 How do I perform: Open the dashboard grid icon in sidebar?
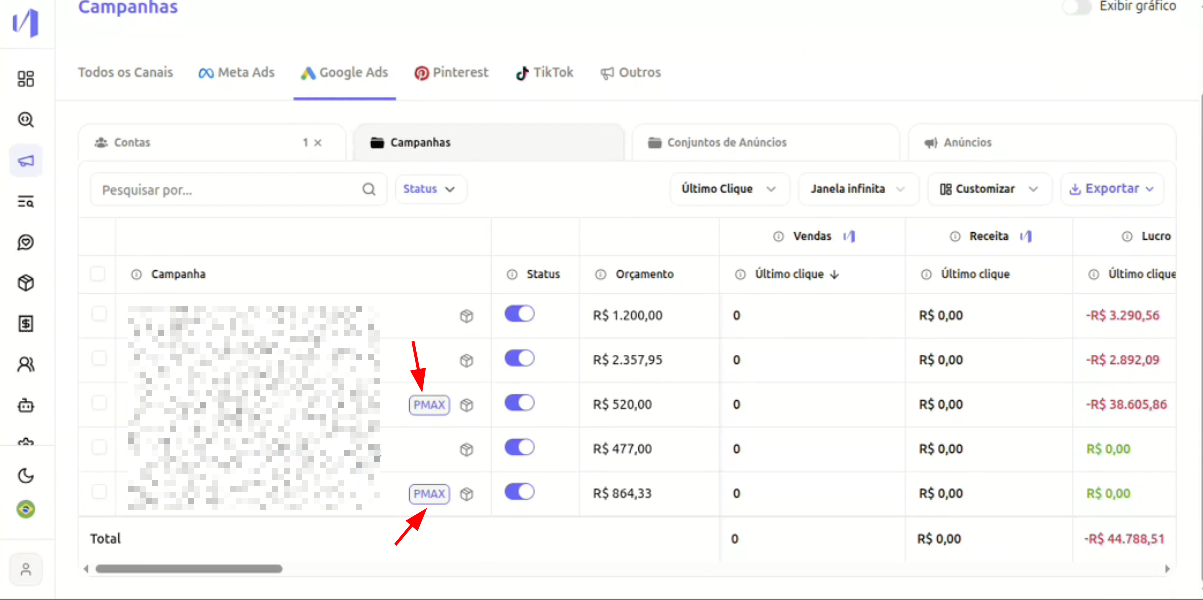pos(26,79)
